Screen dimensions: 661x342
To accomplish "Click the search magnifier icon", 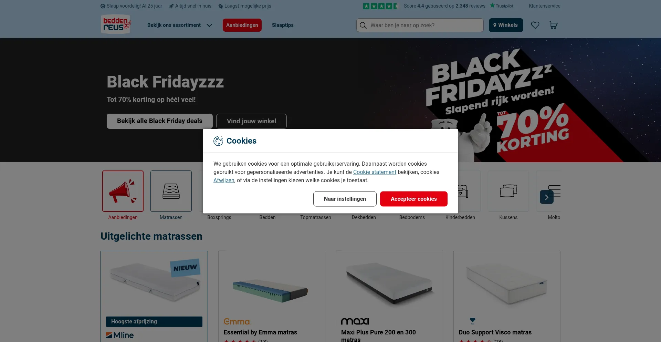I will pos(363,25).
